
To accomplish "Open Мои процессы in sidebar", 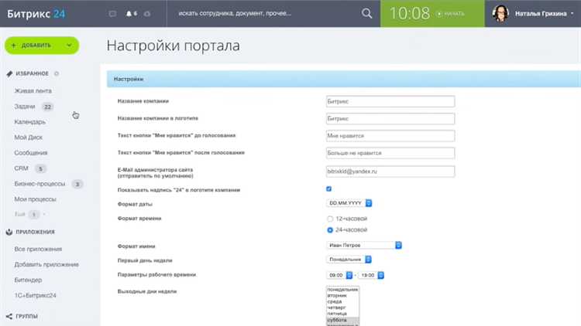I will (35, 199).
